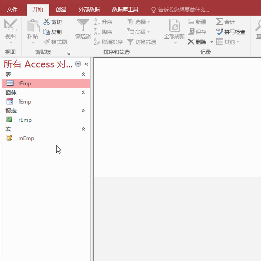This screenshot has width=261, height=261.
Task: Select the rEmp report
Action: 46,120
